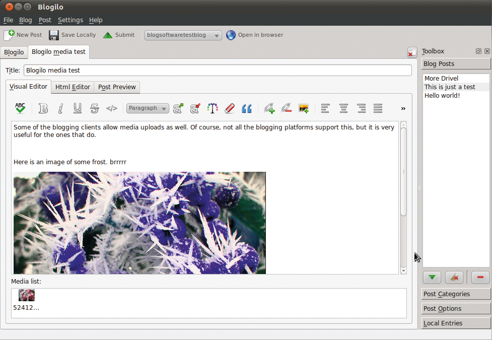Select This is just a test post
Screen dimensions: 492x340
(x=456, y=87)
